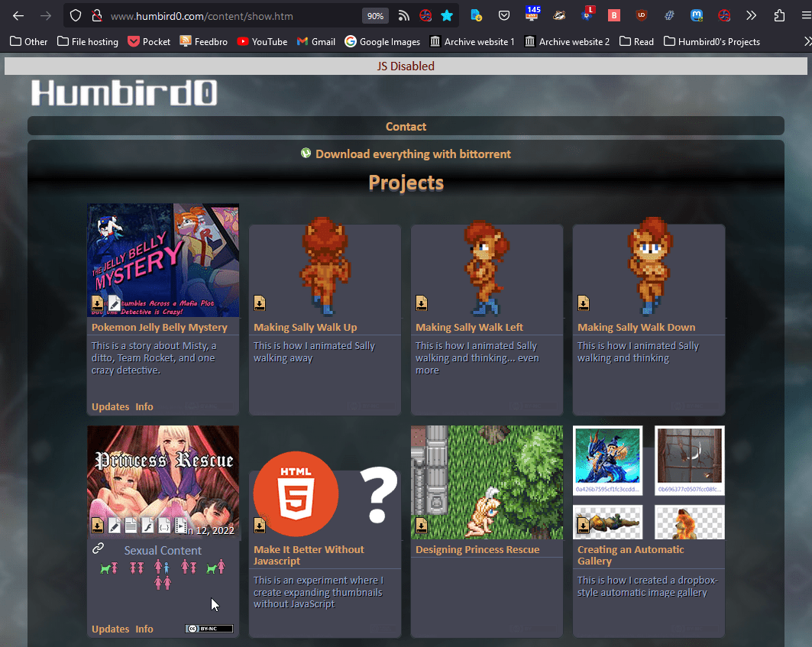Expand the toolbar overflow chevron
Image resolution: width=812 pixels, height=647 pixels.
point(752,15)
